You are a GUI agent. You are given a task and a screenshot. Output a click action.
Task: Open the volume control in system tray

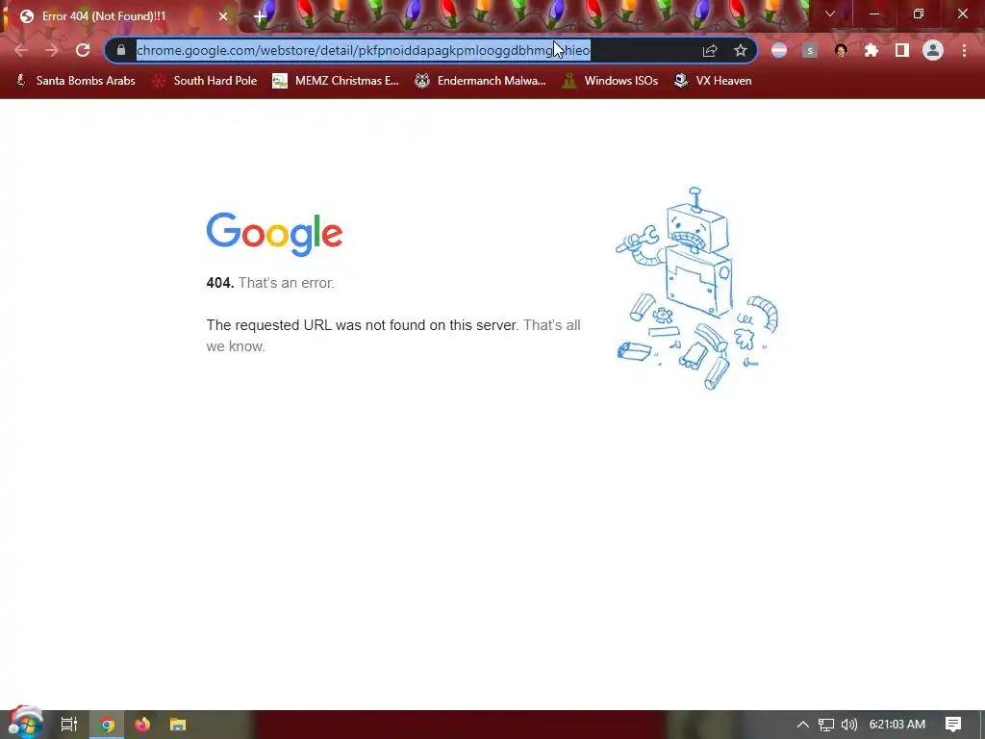point(849,725)
